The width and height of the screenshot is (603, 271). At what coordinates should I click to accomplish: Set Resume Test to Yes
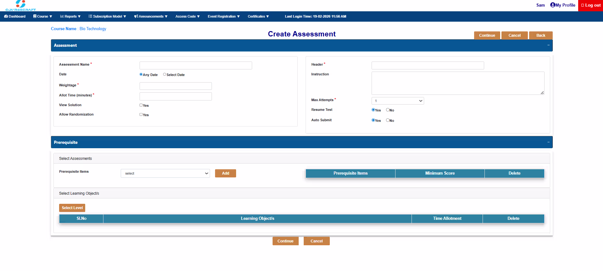click(x=373, y=110)
